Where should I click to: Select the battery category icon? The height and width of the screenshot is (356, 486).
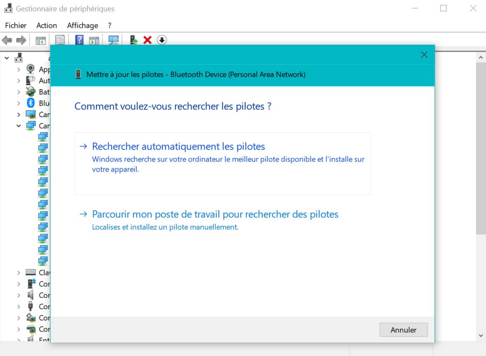point(31,92)
